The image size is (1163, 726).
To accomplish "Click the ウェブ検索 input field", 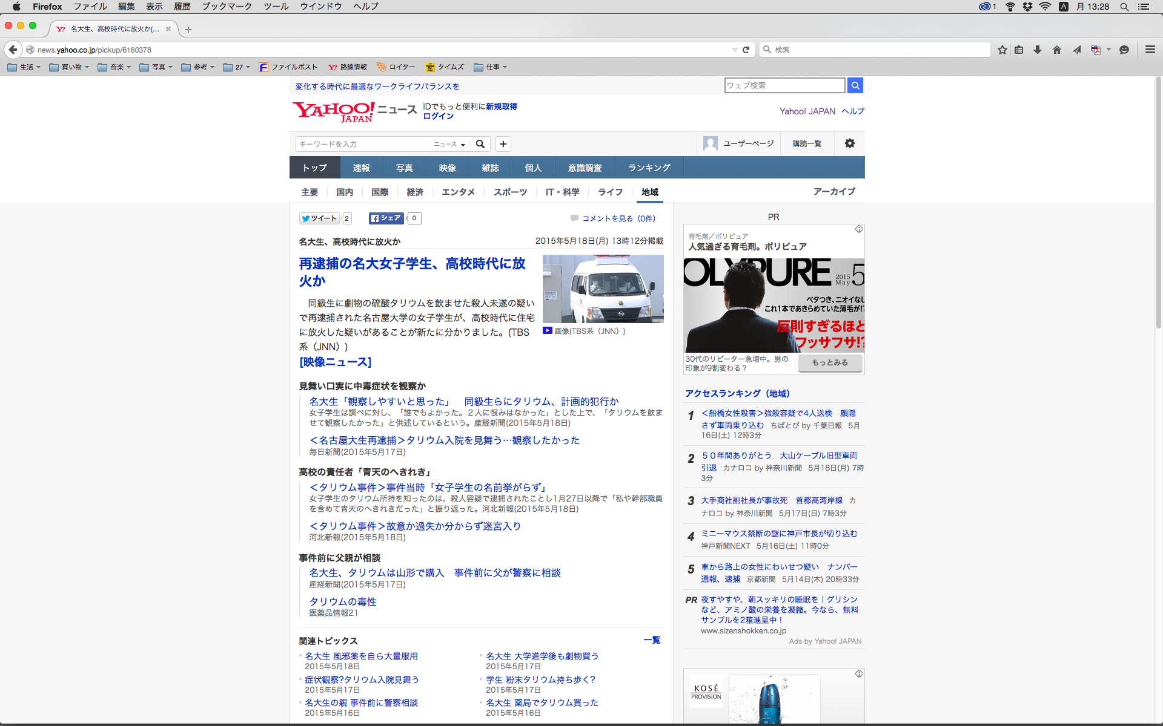I will click(x=784, y=85).
